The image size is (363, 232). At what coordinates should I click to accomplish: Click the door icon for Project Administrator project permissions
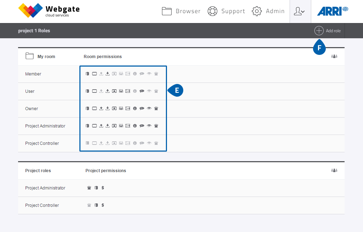(x=96, y=188)
